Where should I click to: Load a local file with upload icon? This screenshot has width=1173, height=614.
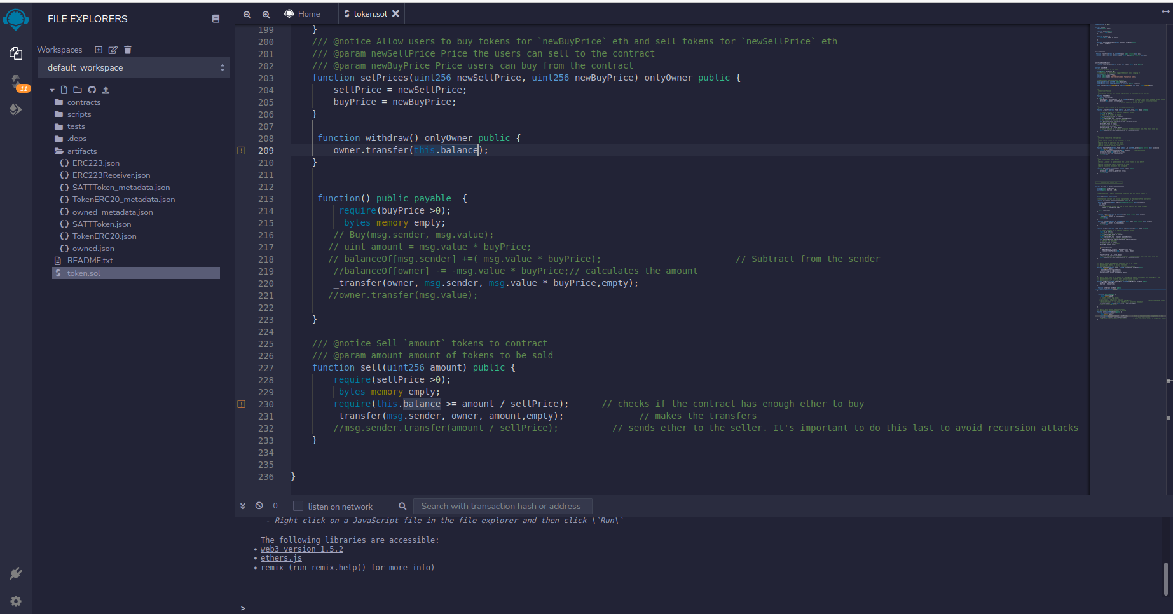(x=106, y=90)
